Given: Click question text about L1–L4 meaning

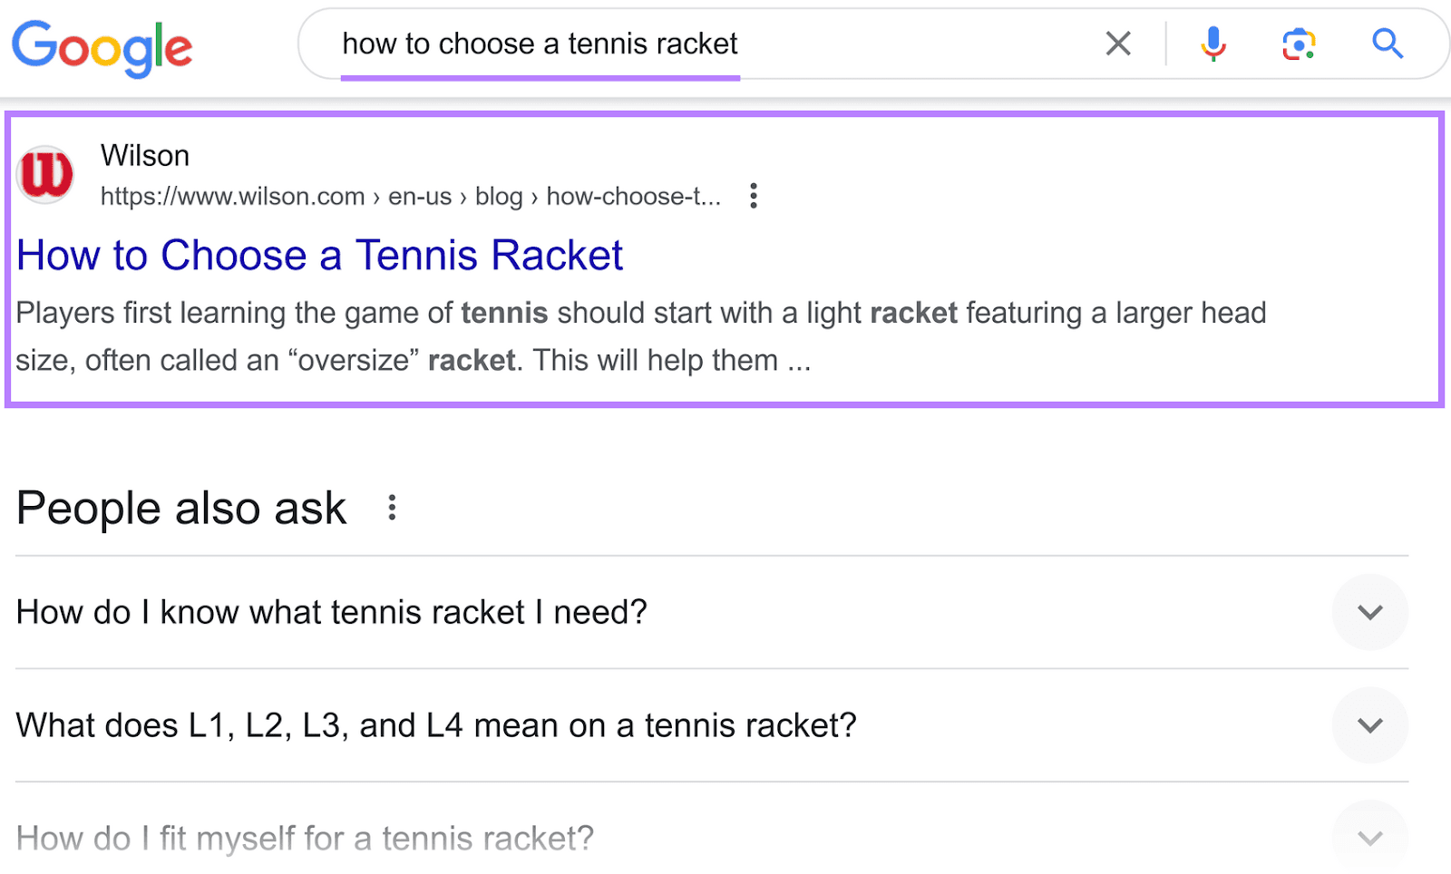Looking at the screenshot, I should [435, 725].
